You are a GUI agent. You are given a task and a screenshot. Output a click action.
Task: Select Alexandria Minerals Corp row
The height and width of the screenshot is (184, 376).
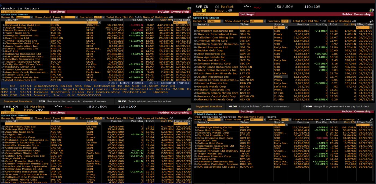[283, 99]
